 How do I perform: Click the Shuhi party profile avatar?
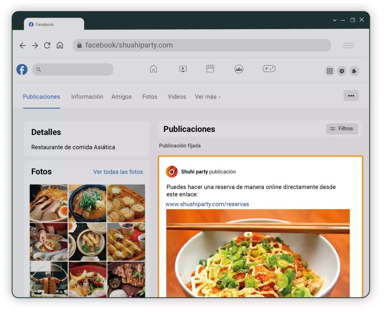(172, 172)
